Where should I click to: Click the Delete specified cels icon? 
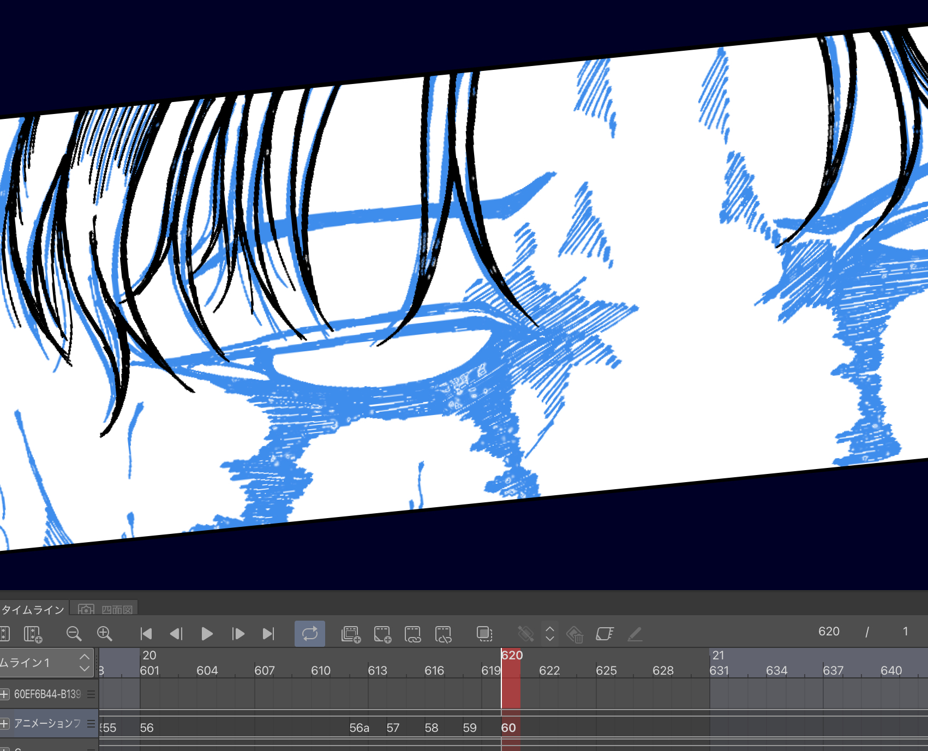(x=443, y=634)
